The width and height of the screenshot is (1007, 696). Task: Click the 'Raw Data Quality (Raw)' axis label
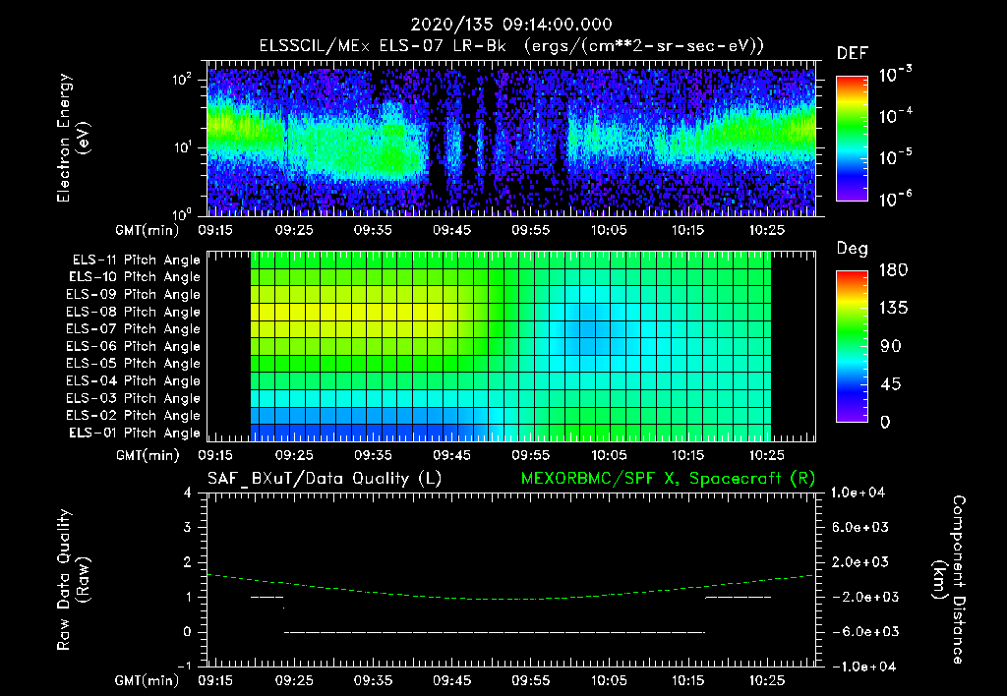(73, 580)
